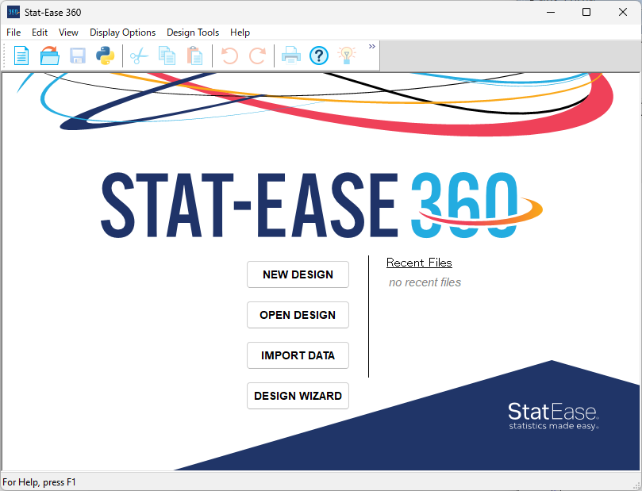
Task: Open Help via question mark icon
Action: click(319, 56)
